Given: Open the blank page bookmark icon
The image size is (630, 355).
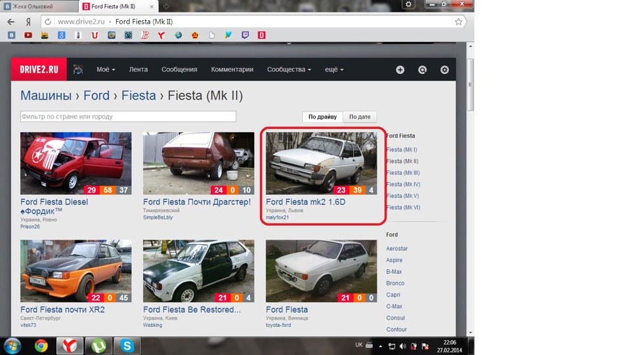Looking at the screenshot, I should point(212,35).
